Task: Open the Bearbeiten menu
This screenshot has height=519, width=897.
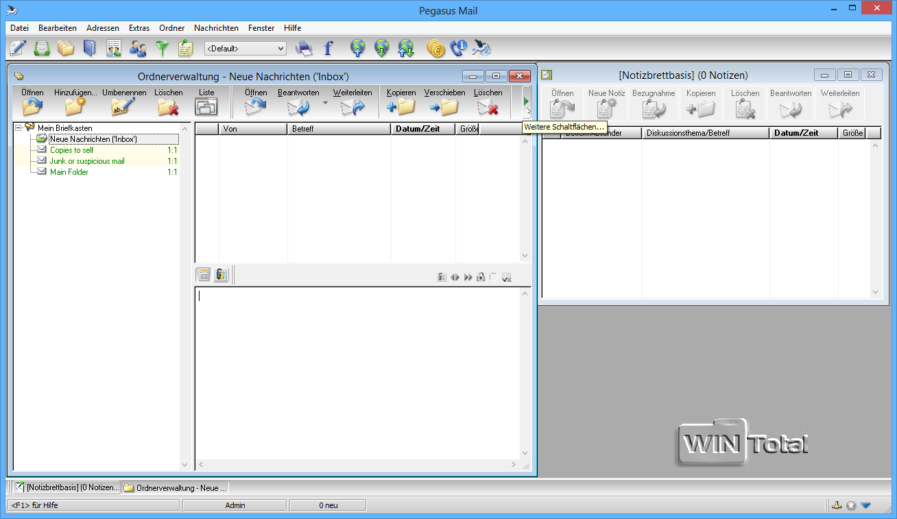Action: pyautogui.click(x=58, y=28)
